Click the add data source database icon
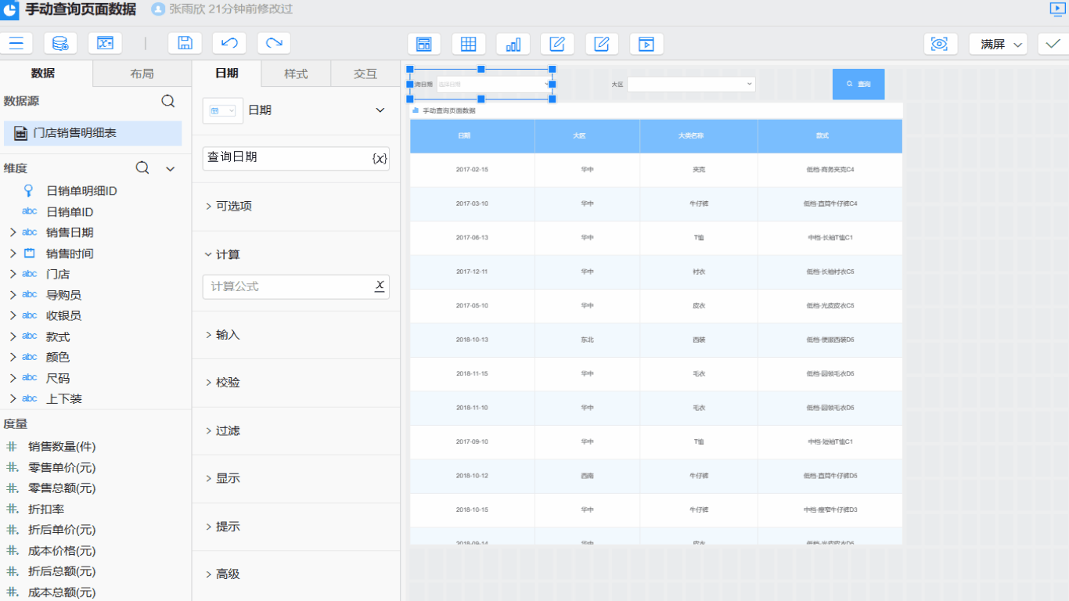This screenshot has width=1069, height=601. (x=60, y=44)
